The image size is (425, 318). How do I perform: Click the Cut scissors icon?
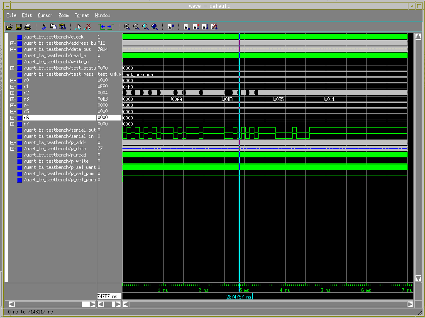point(44,27)
